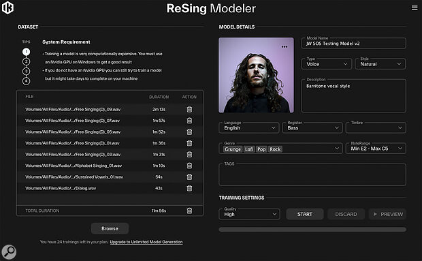Open Upgrade to Unlimited Model Generation link
422x261 pixels.
click(x=146, y=242)
